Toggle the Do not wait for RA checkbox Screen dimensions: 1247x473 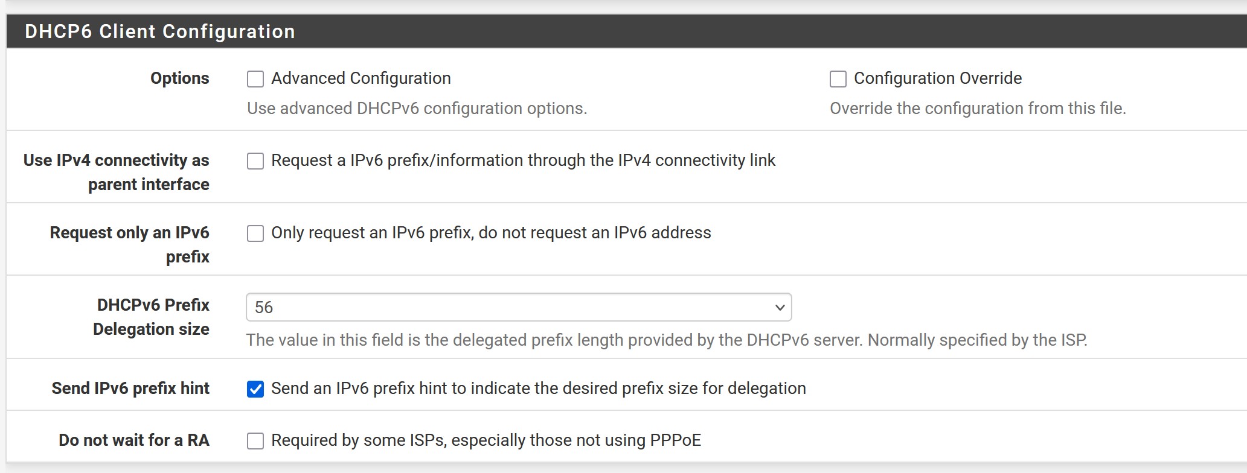click(x=255, y=441)
